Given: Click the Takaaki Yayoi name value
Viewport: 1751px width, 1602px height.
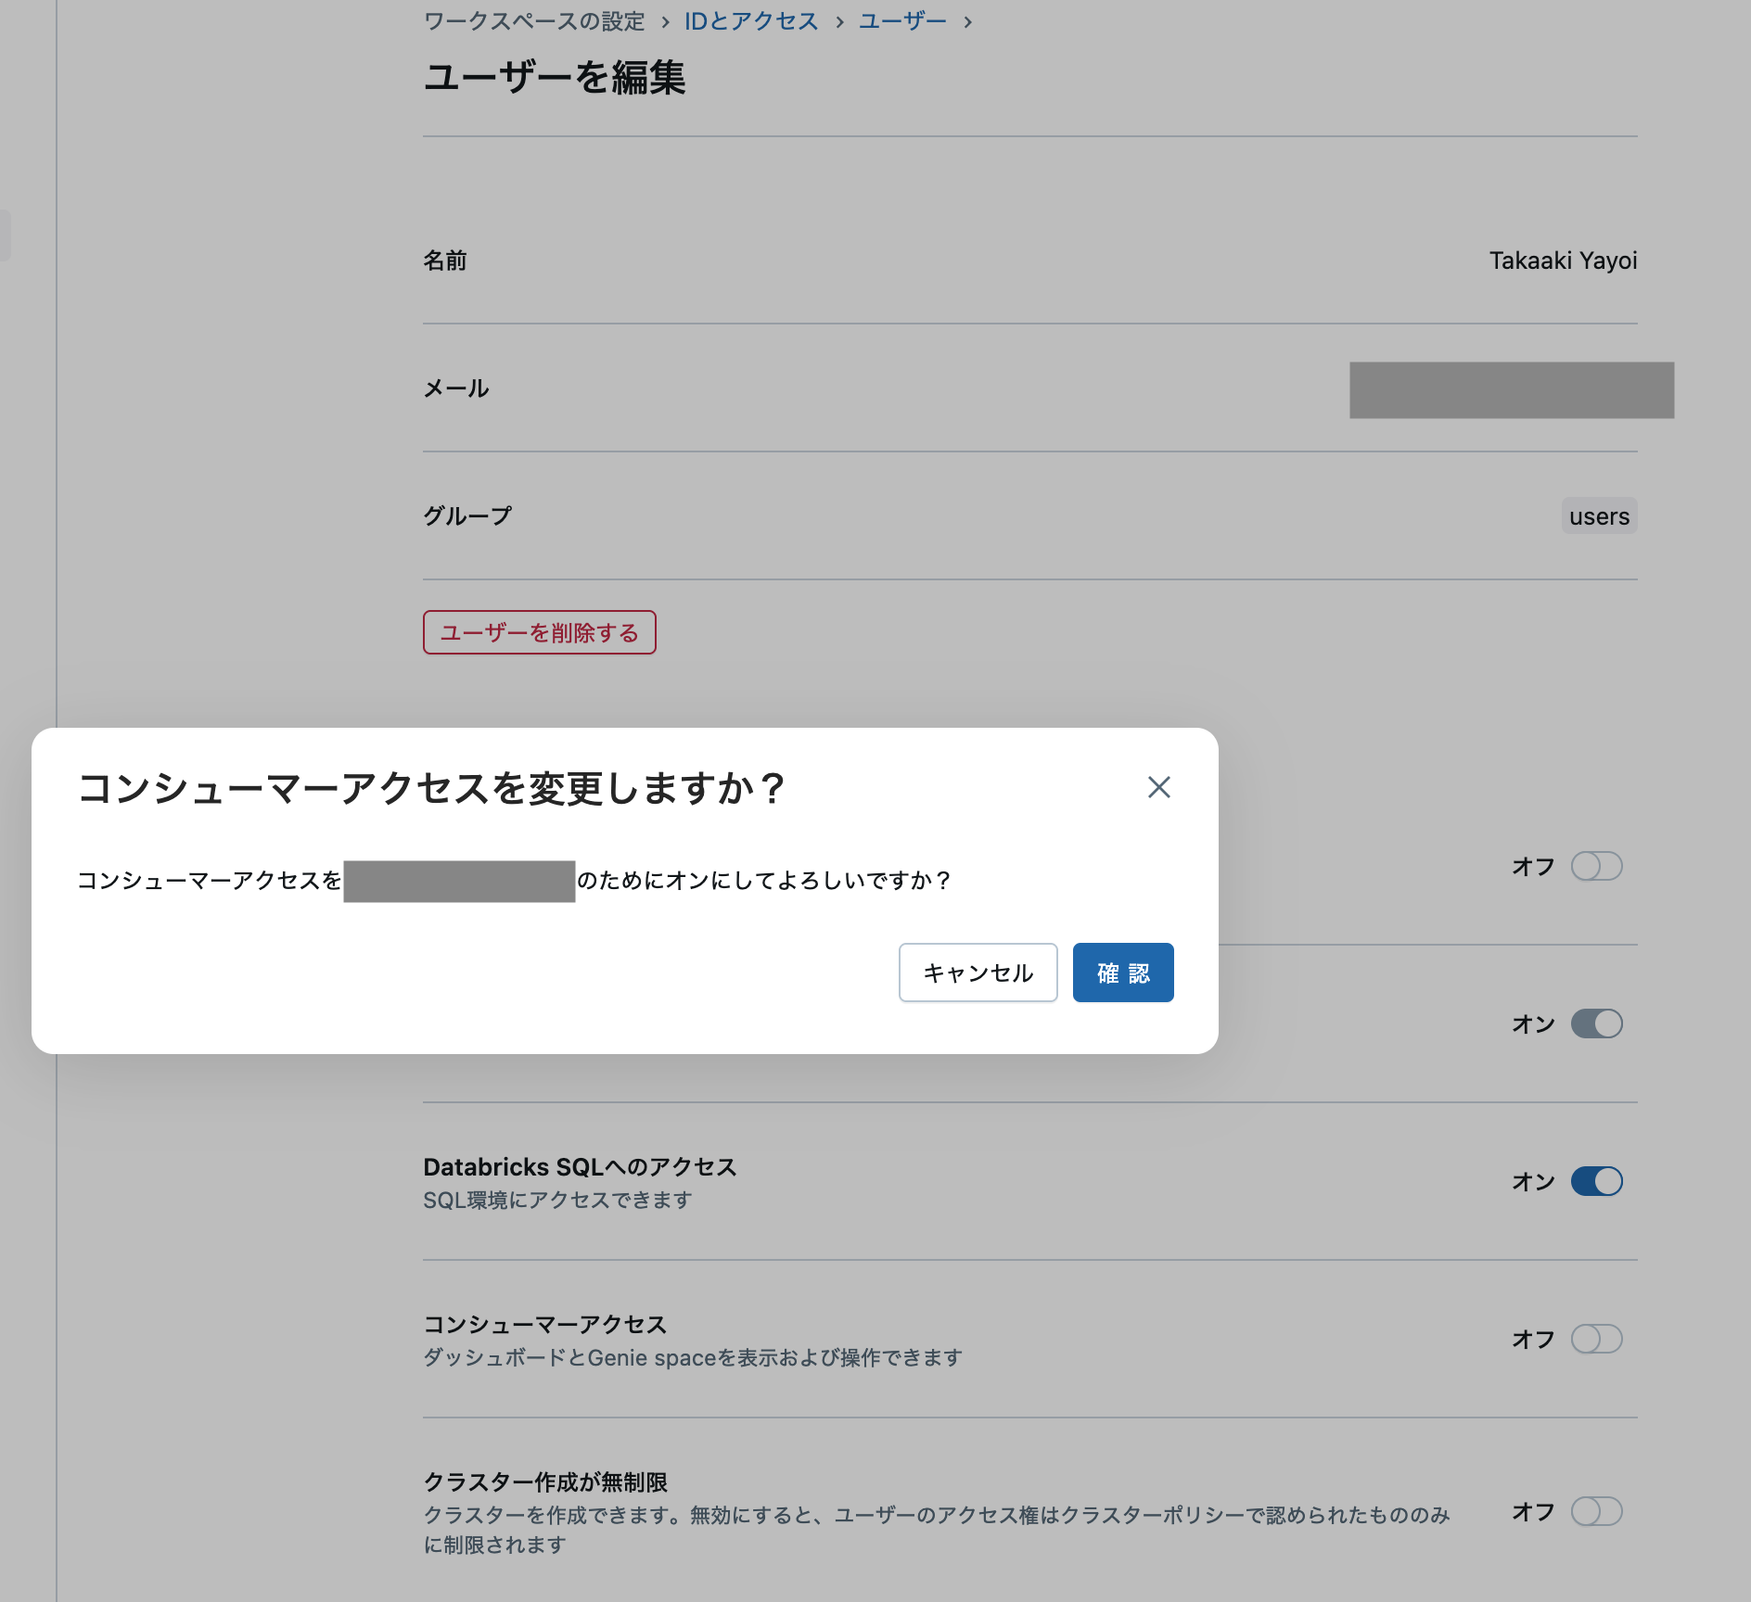Looking at the screenshot, I should 1563,261.
